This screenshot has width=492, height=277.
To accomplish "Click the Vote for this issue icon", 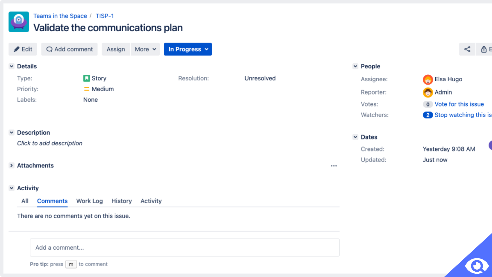I will click(427, 104).
